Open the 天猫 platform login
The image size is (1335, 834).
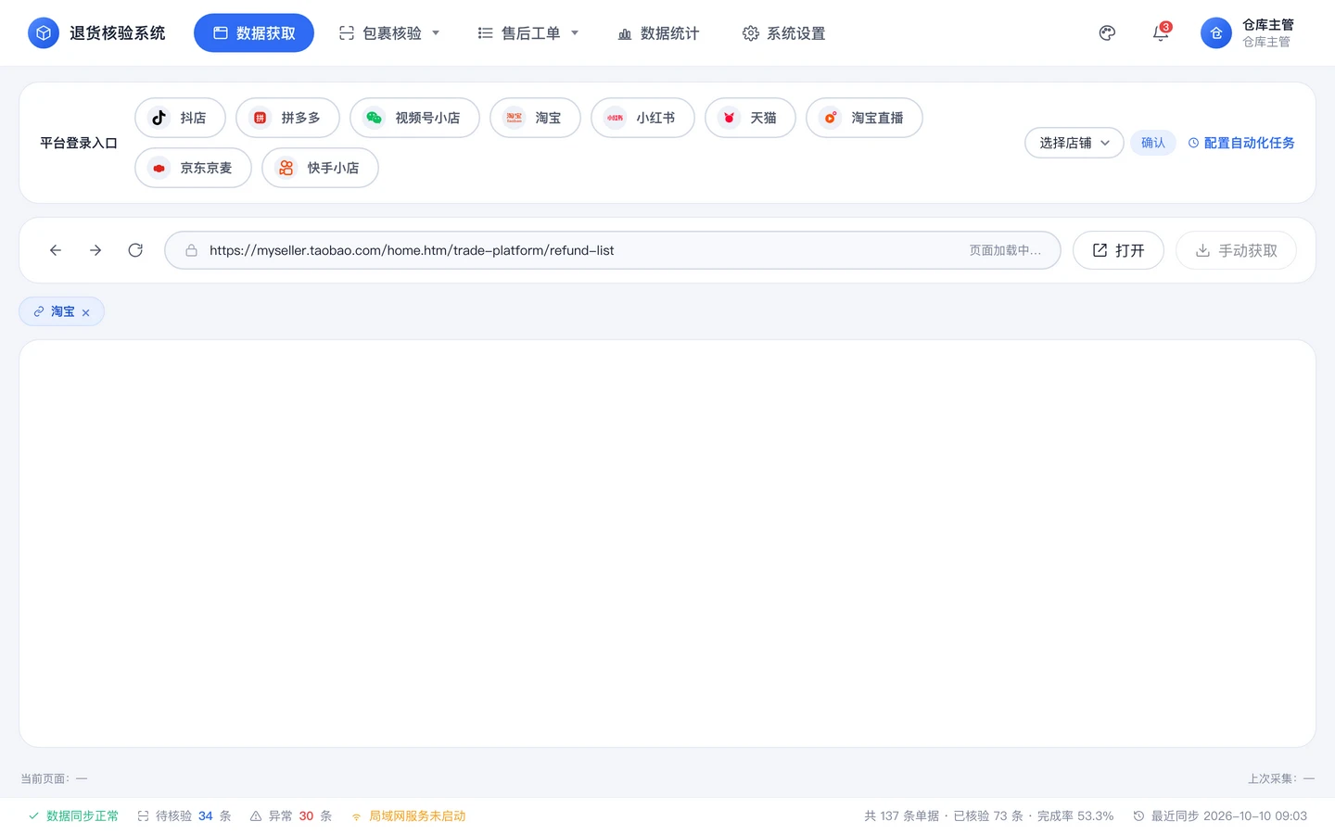pos(750,118)
